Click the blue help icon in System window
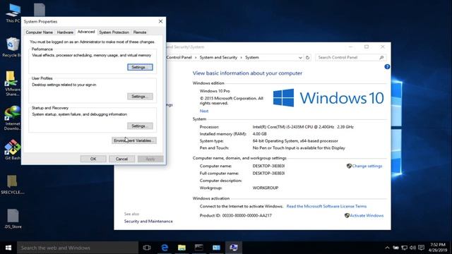 click(x=387, y=67)
